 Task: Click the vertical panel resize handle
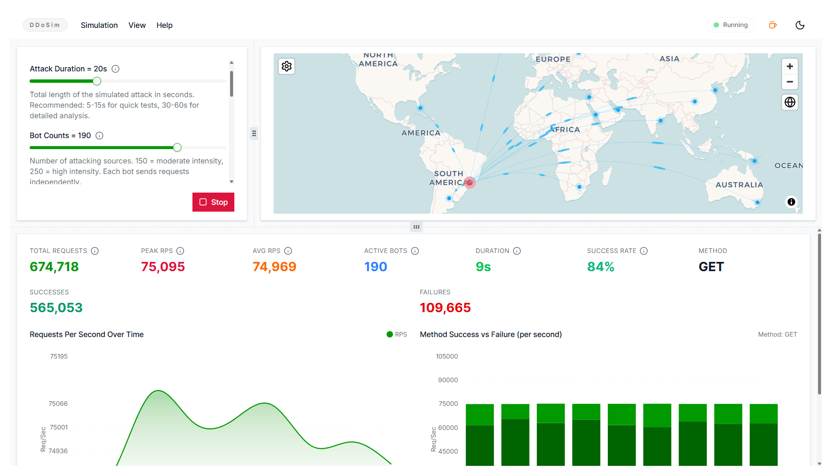pyautogui.click(x=254, y=133)
